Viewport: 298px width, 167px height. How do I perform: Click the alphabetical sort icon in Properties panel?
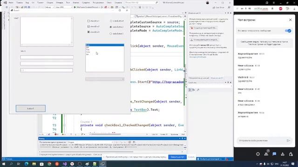(x=194, y=90)
